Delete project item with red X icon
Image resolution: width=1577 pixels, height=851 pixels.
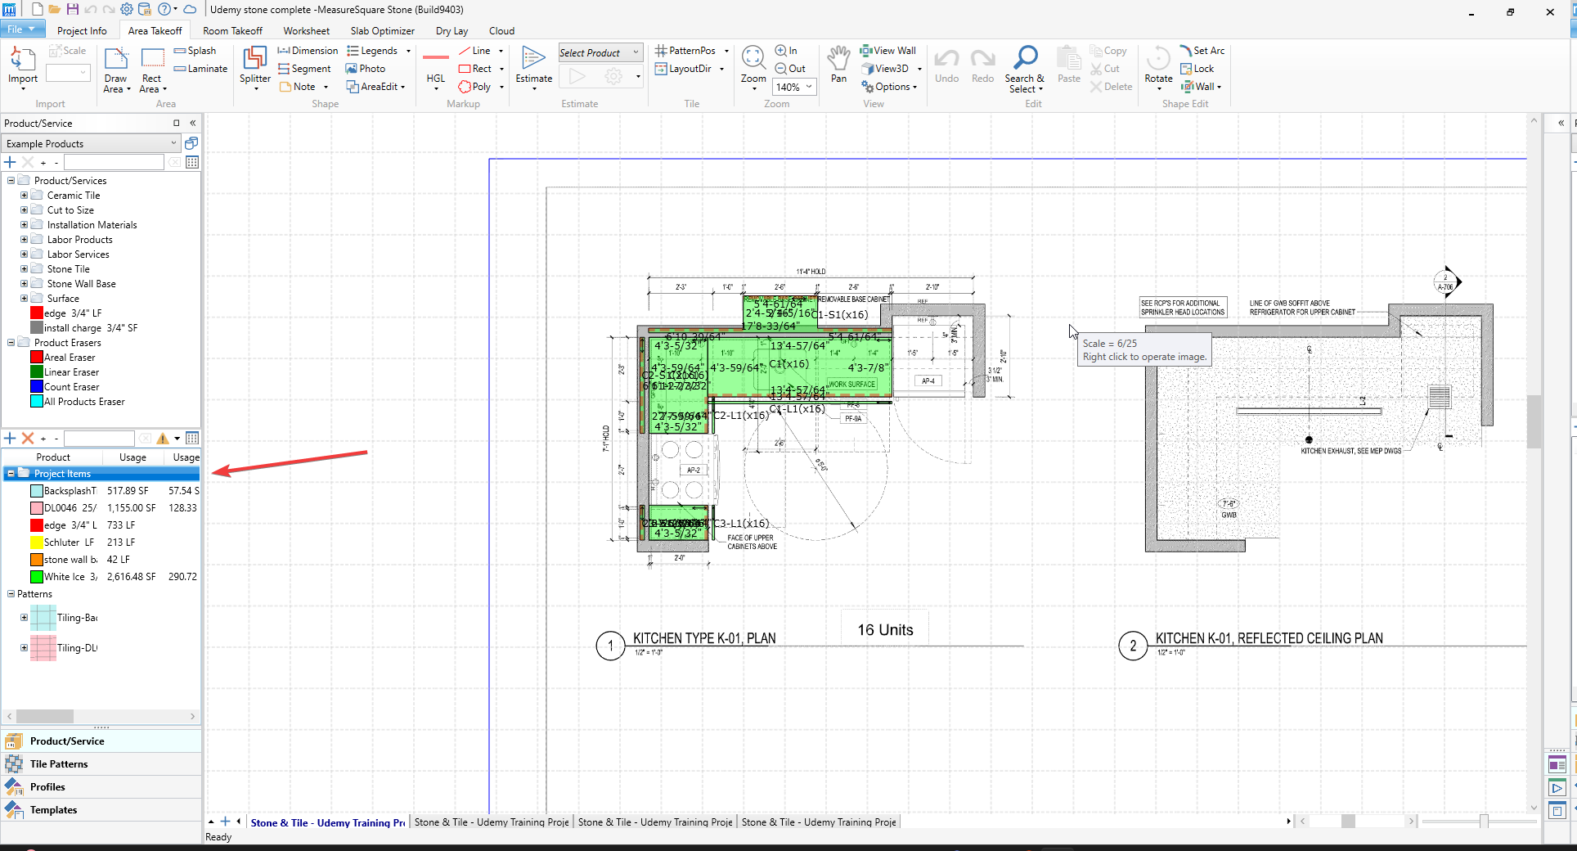28,439
